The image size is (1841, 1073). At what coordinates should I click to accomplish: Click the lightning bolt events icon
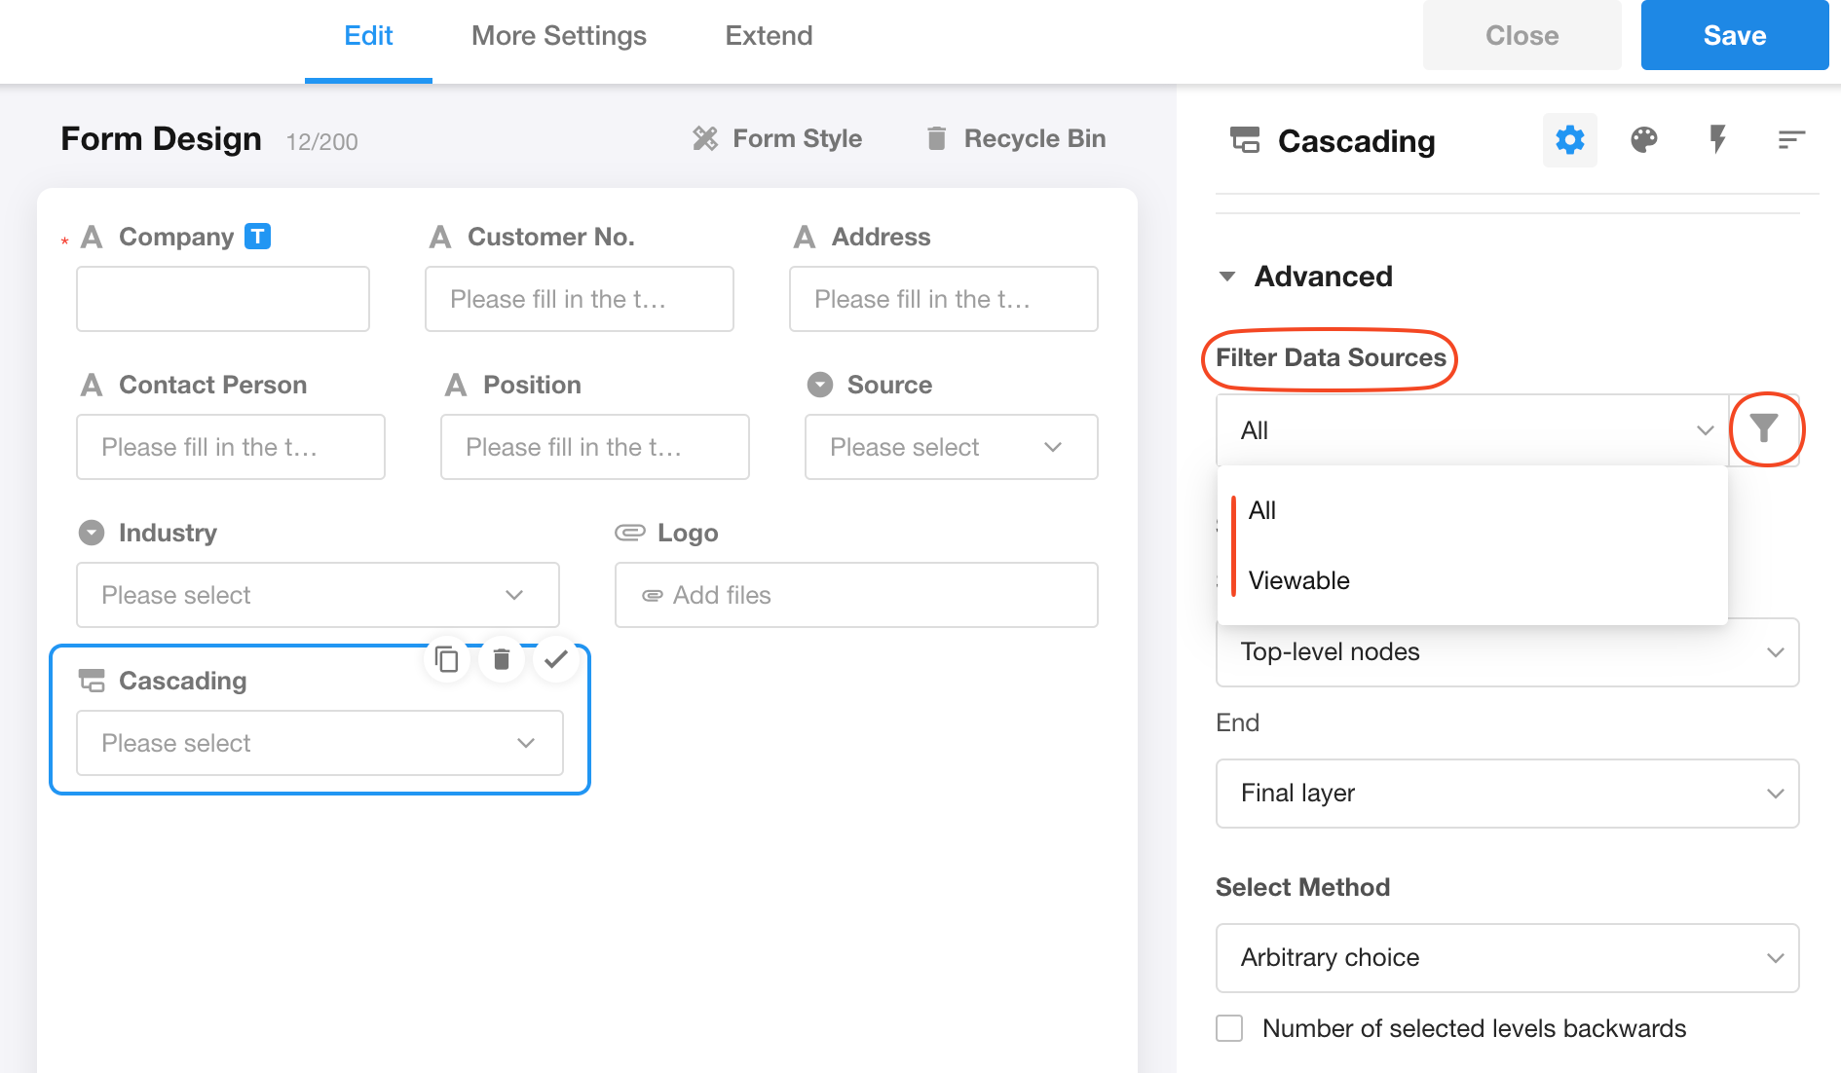coord(1717,140)
